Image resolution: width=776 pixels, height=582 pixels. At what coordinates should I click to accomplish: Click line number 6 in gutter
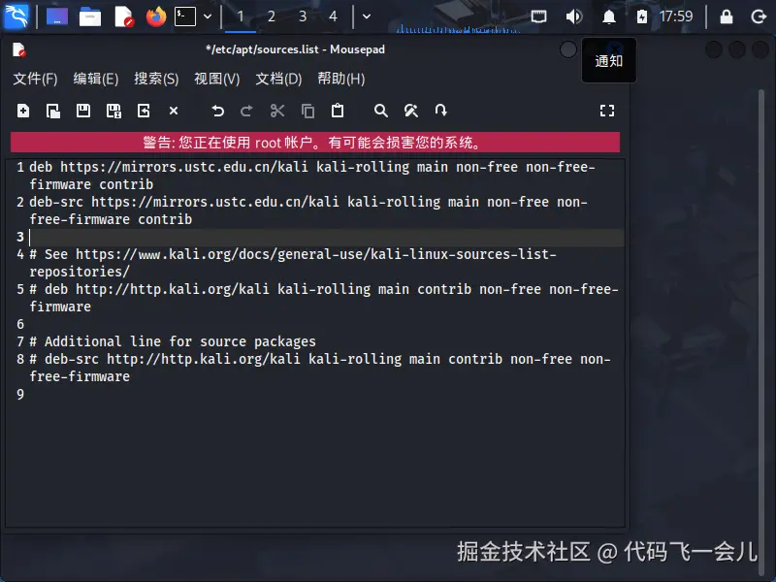click(x=19, y=324)
